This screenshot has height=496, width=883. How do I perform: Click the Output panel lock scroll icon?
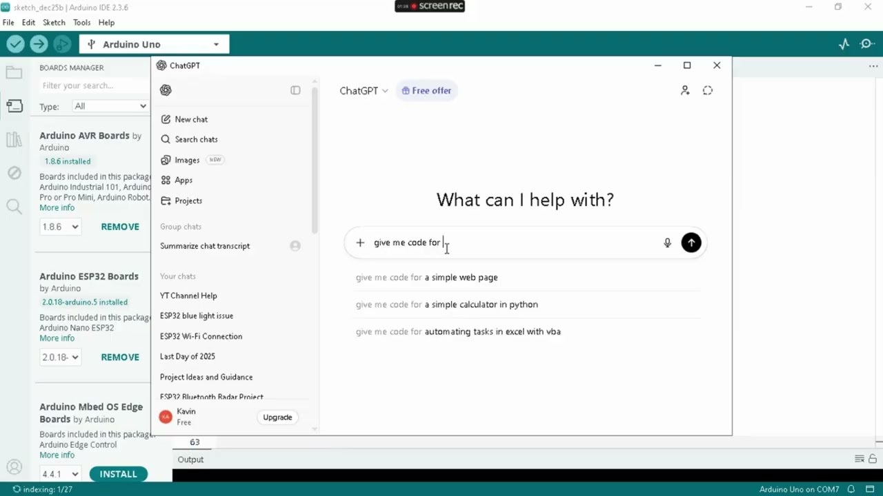(x=873, y=459)
